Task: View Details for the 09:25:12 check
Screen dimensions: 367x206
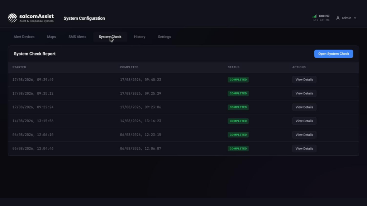Action: [x=304, y=93]
